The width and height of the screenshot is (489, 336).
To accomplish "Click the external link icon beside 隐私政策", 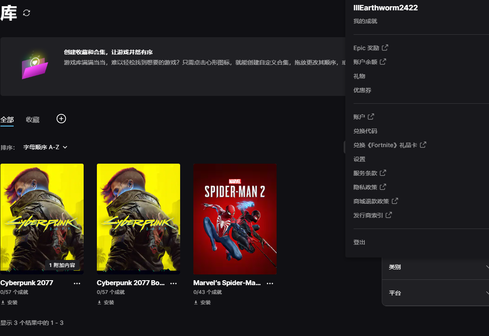I will click(x=383, y=187).
